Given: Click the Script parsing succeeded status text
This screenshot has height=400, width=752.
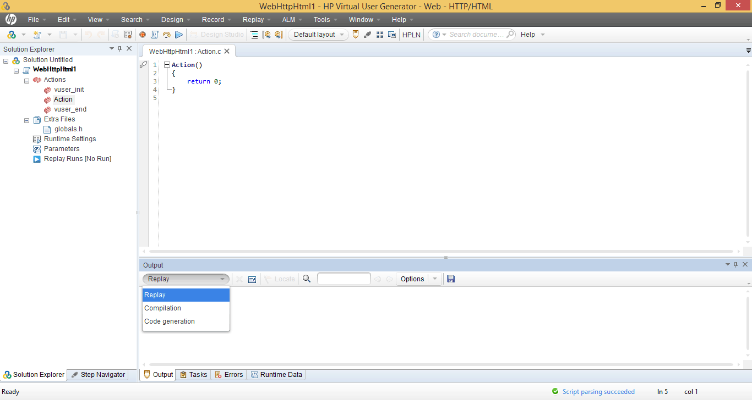Looking at the screenshot, I should click(x=598, y=392).
